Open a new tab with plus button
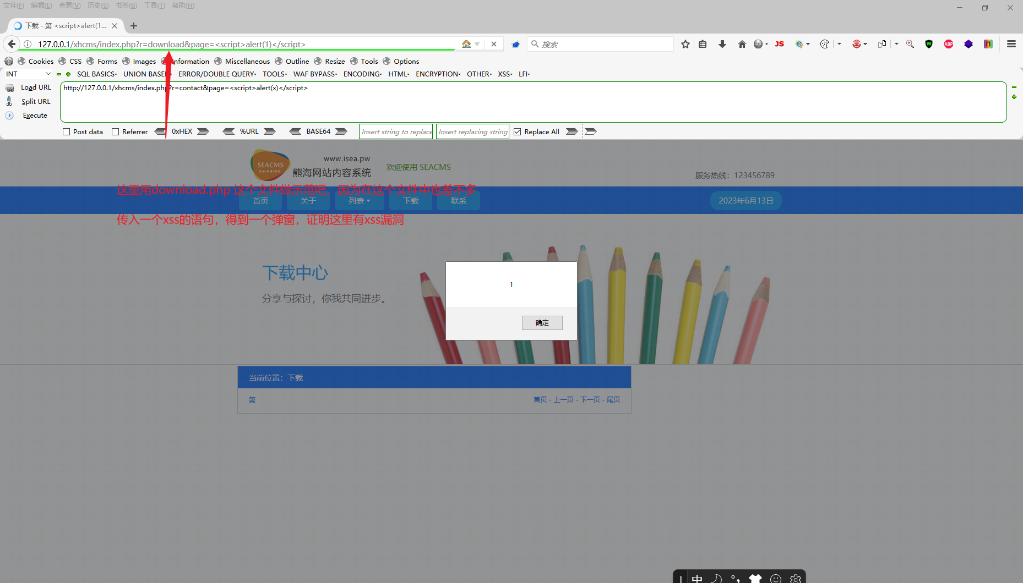Viewport: 1023px width, 583px height. click(134, 26)
